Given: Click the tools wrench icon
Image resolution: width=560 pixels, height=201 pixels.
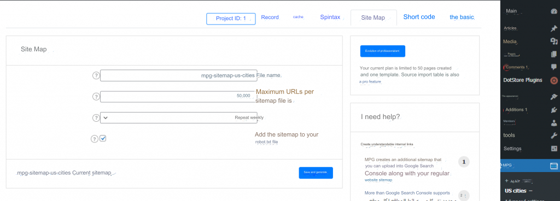Looking at the screenshot, I should [553, 135].
